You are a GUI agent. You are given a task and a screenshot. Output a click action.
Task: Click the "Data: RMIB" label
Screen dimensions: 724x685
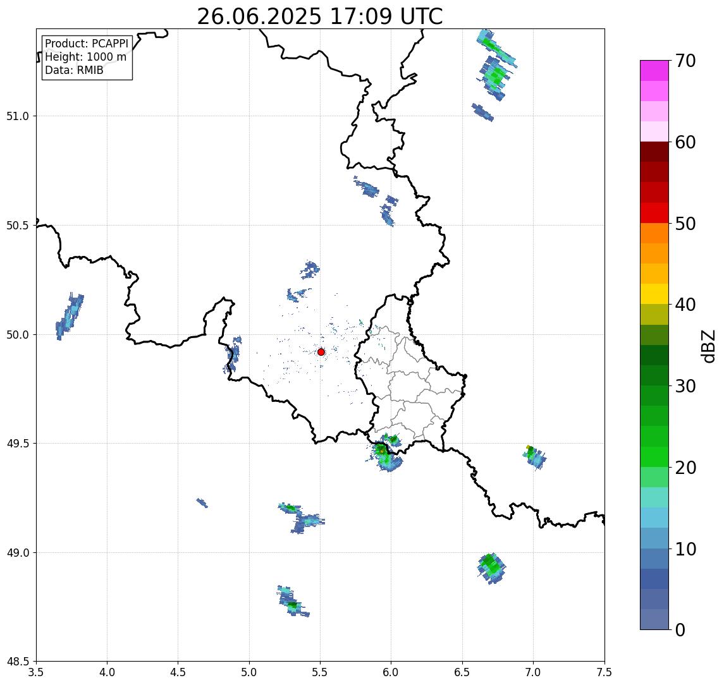tap(75, 70)
